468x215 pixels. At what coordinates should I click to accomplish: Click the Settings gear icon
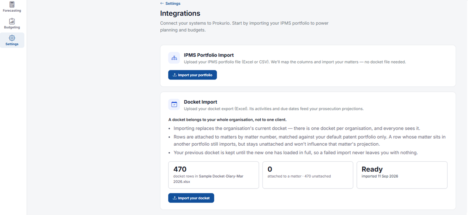[x=12, y=38]
